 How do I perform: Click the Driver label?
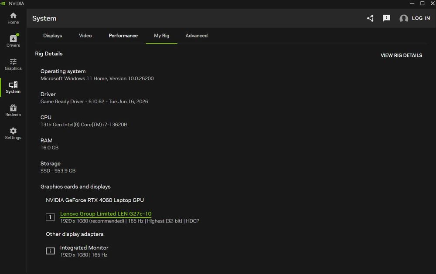(x=48, y=94)
